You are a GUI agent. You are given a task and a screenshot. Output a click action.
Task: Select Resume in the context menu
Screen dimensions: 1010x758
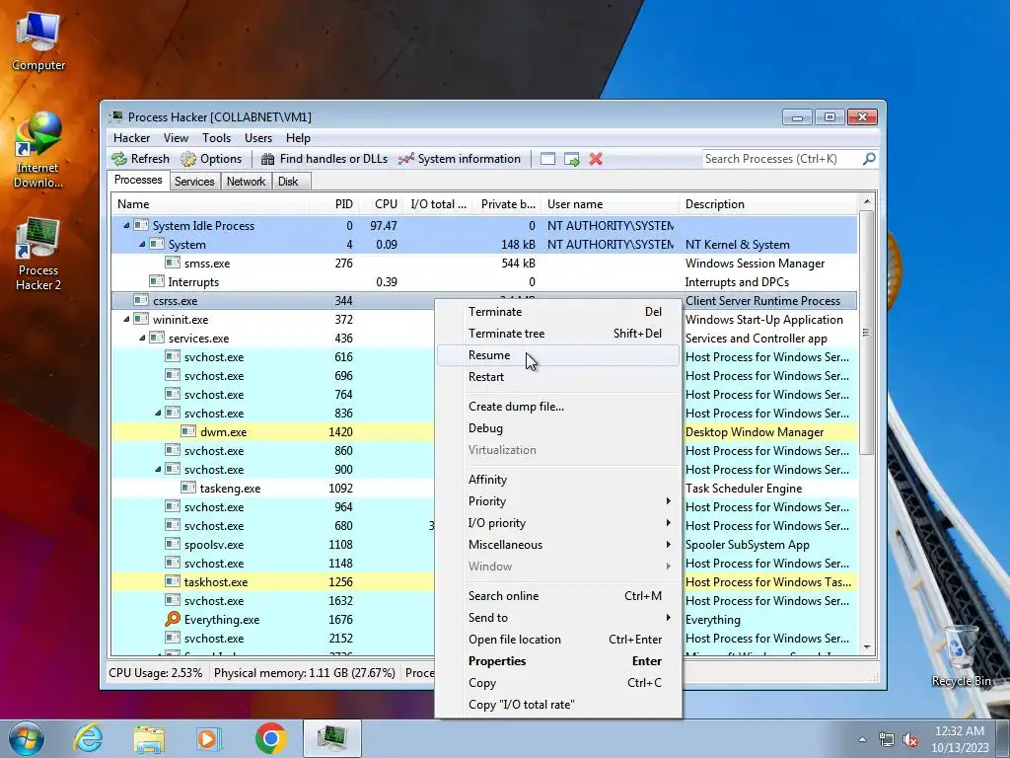(x=558, y=355)
